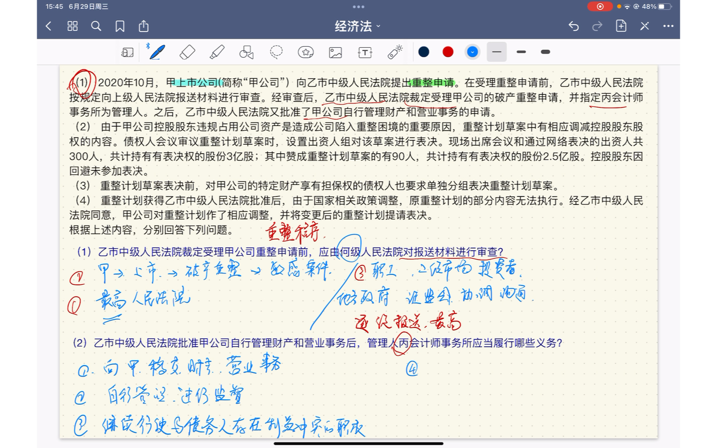Select the Shapes tool

246,52
